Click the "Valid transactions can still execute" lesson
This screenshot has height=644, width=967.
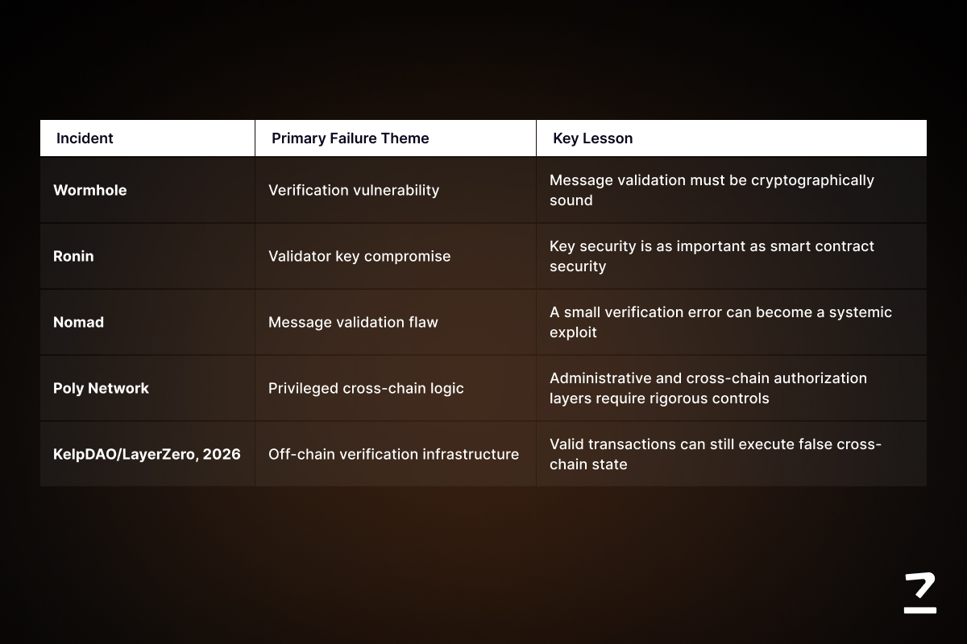732,454
